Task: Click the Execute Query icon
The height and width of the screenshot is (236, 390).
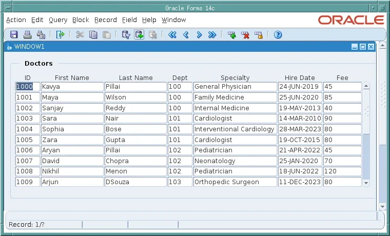Action: point(139,34)
